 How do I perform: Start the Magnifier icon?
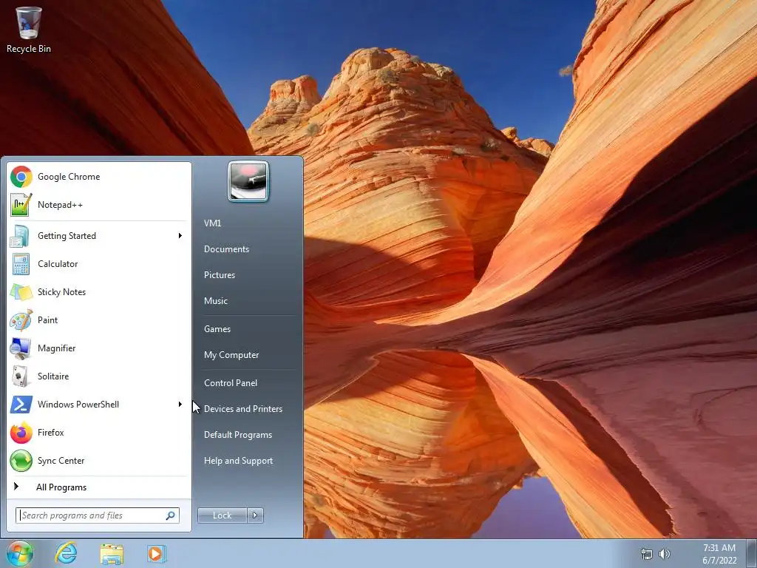click(21, 348)
